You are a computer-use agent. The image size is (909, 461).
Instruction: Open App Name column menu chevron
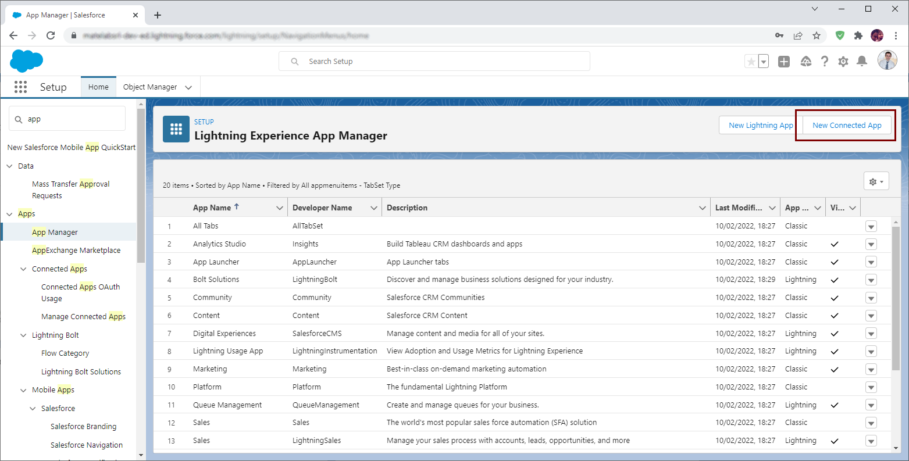tap(280, 208)
